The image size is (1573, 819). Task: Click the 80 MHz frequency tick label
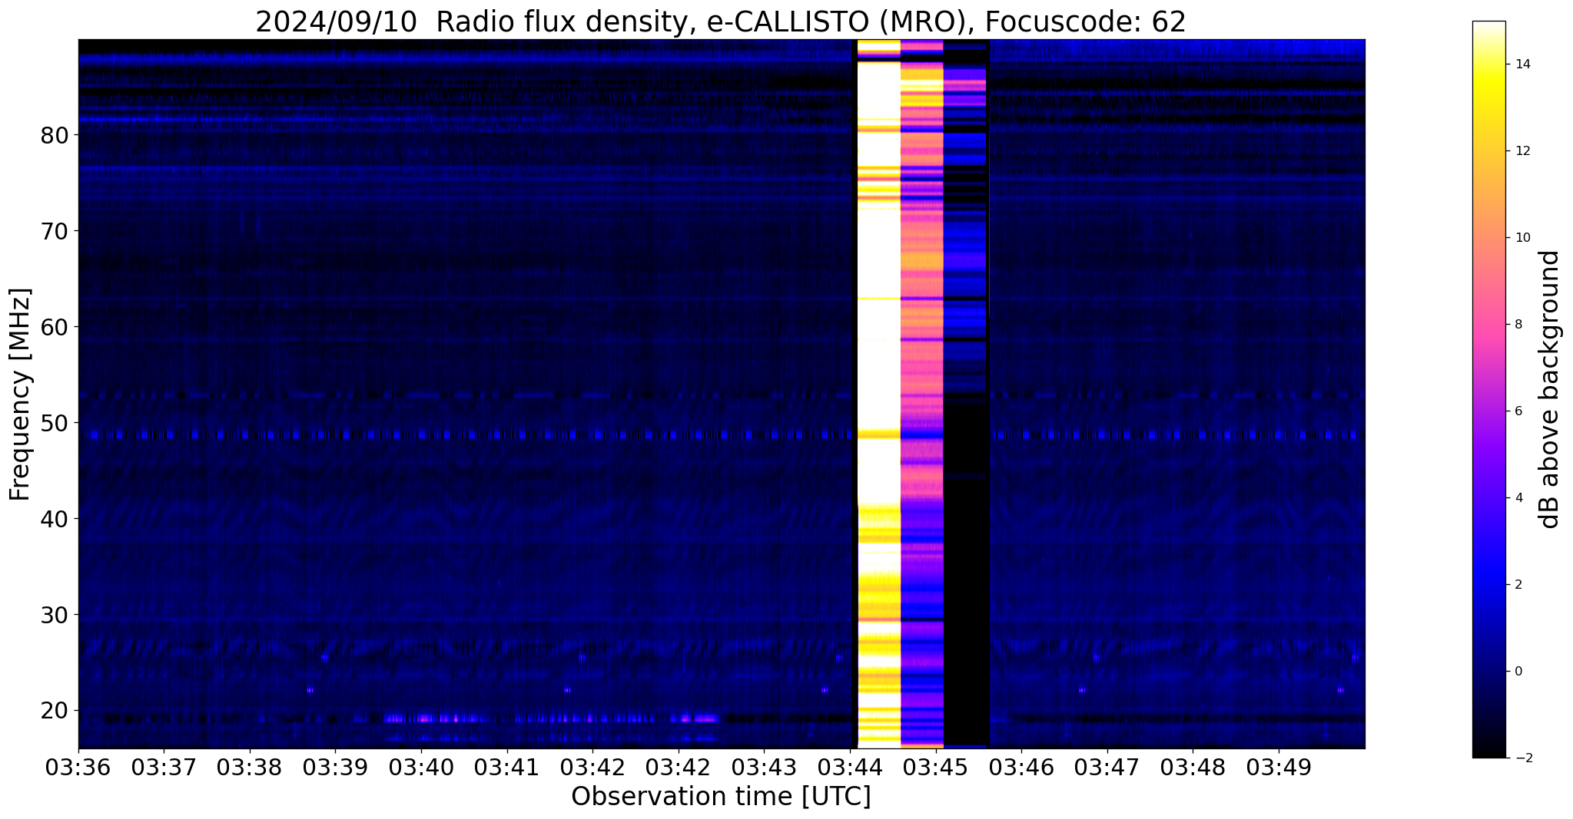point(54,135)
